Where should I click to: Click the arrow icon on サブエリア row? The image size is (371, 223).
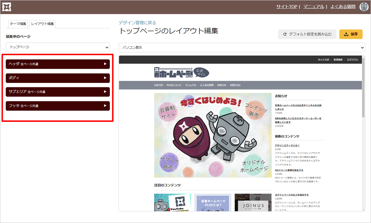tap(105, 92)
